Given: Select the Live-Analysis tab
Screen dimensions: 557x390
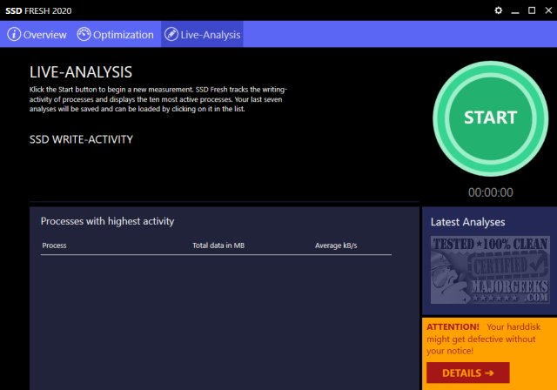Looking at the screenshot, I should coord(202,34).
